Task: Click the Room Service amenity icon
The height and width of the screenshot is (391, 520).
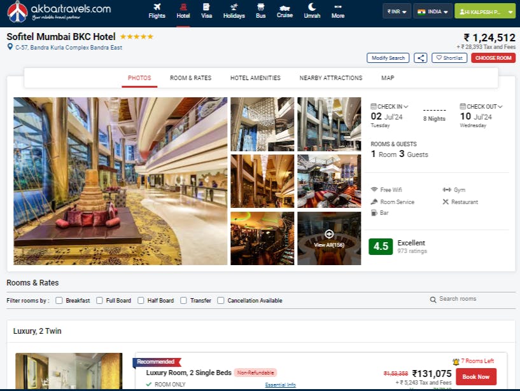Action: [374, 202]
